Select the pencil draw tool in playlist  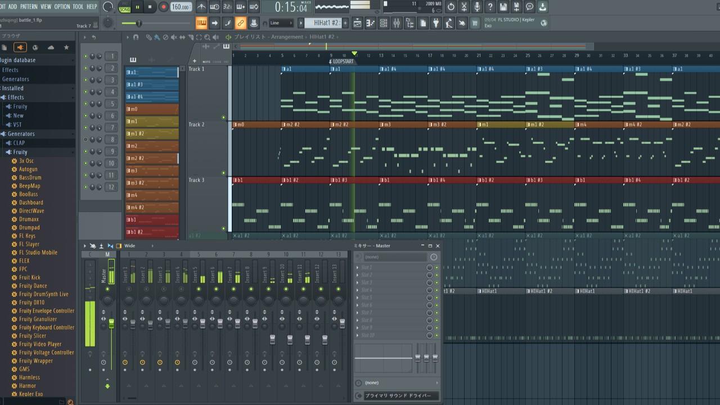[x=149, y=37]
